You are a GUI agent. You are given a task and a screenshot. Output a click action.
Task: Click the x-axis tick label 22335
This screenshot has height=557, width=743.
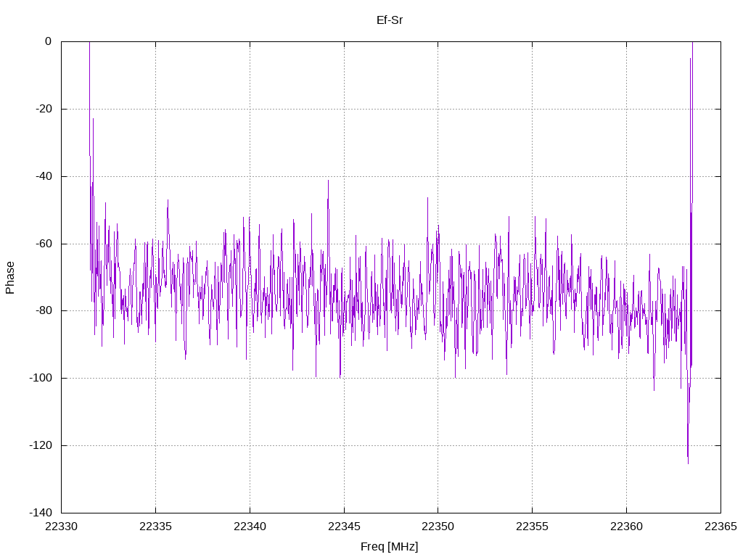tap(155, 527)
